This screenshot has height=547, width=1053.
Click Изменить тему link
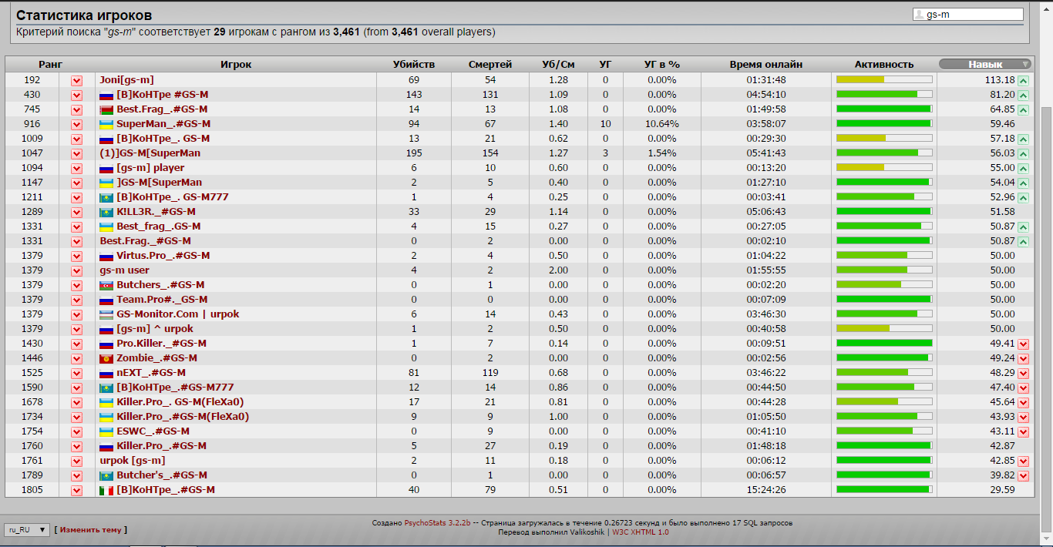pyautogui.click(x=90, y=530)
